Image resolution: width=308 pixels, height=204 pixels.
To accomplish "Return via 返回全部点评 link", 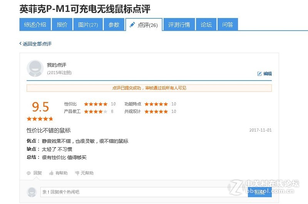I will pos(35,44).
